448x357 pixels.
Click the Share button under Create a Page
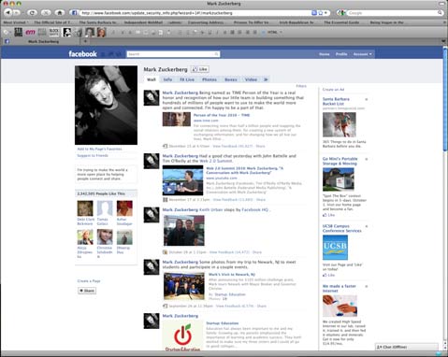click(87, 291)
